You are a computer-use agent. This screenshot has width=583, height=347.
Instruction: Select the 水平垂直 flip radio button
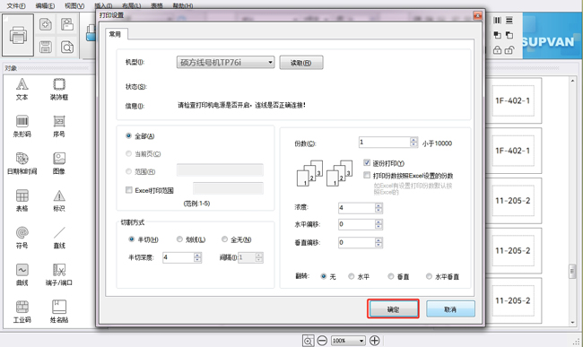pos(429,276)
